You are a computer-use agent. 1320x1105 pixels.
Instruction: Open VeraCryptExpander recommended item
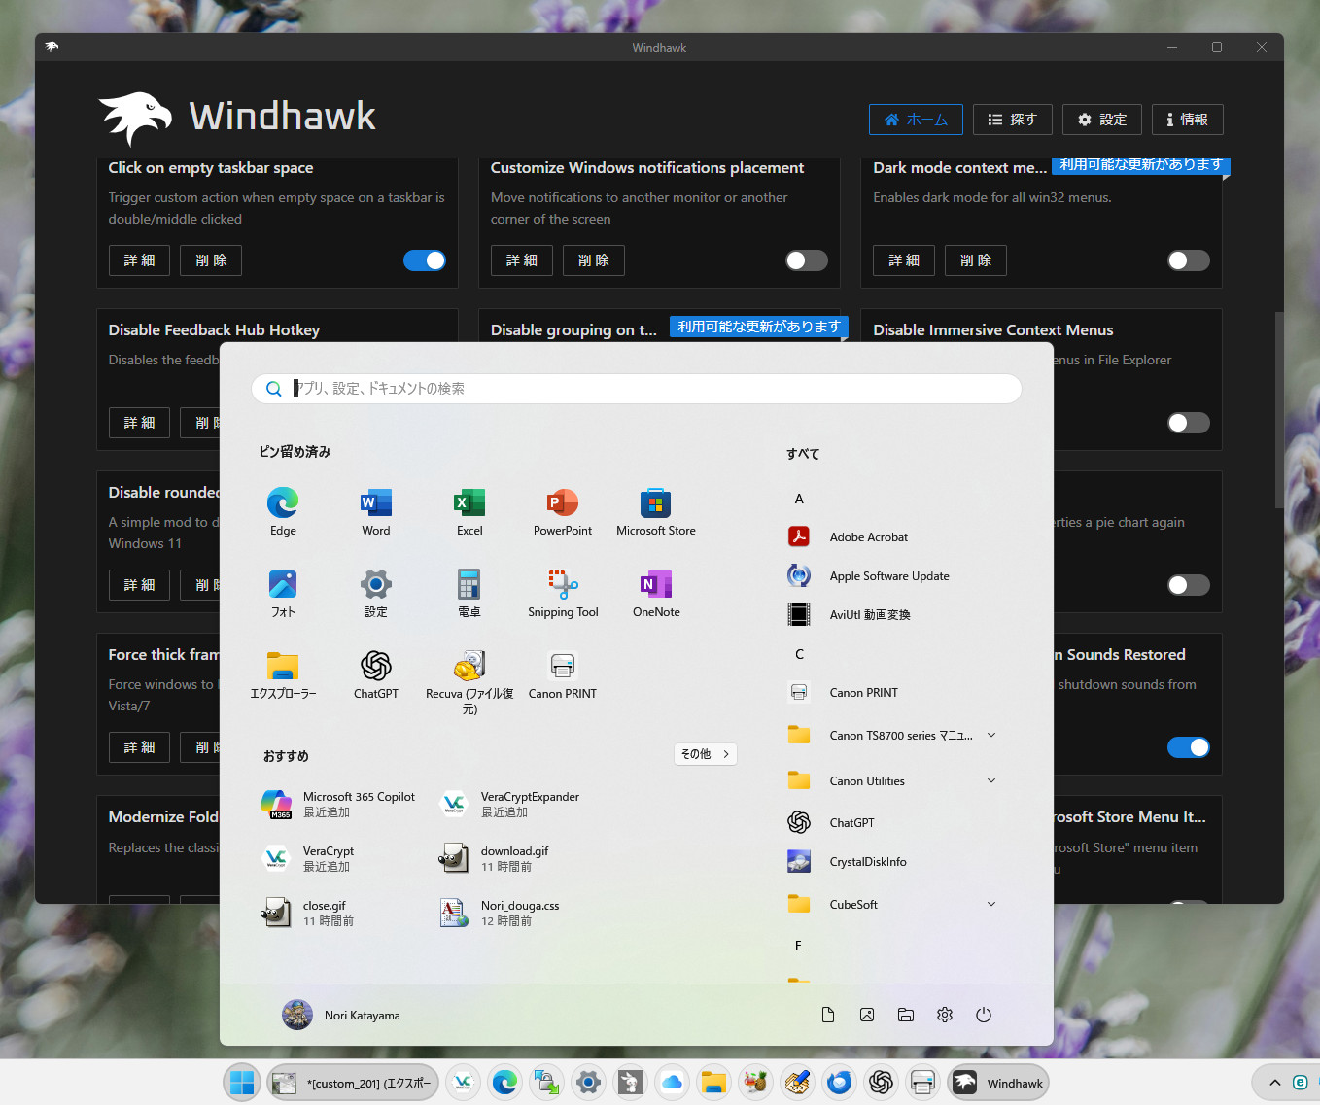click(510, 804)
